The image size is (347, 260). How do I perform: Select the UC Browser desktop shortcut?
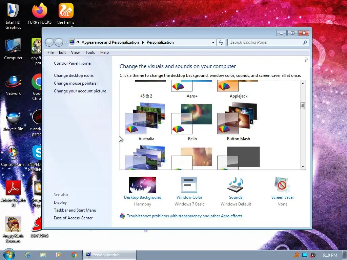pos(66,14)
